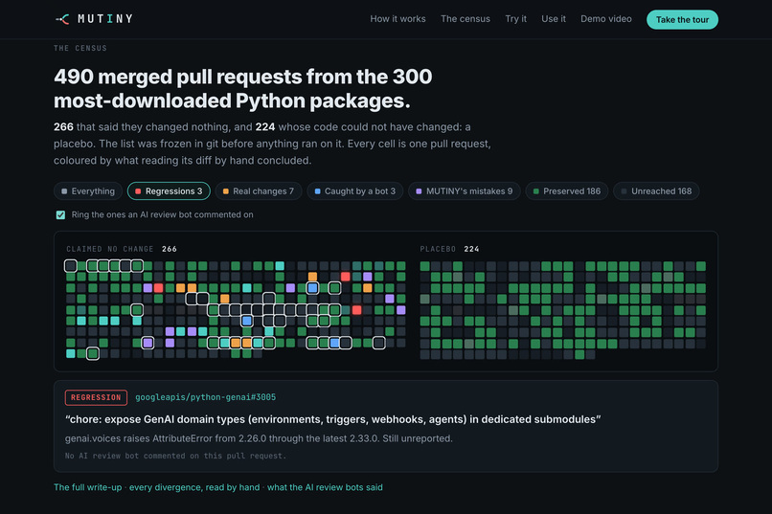Open the How it works section
The height and width of the screenshot is (514, 772).
[x=397, y=19]
